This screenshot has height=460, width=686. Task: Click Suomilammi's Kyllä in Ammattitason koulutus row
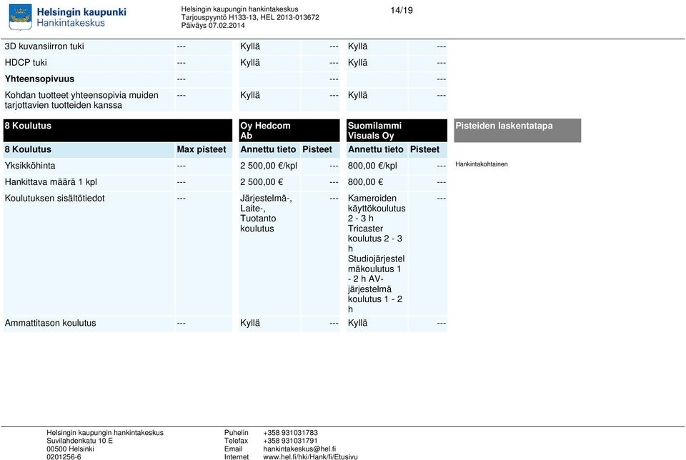point(357,323)
